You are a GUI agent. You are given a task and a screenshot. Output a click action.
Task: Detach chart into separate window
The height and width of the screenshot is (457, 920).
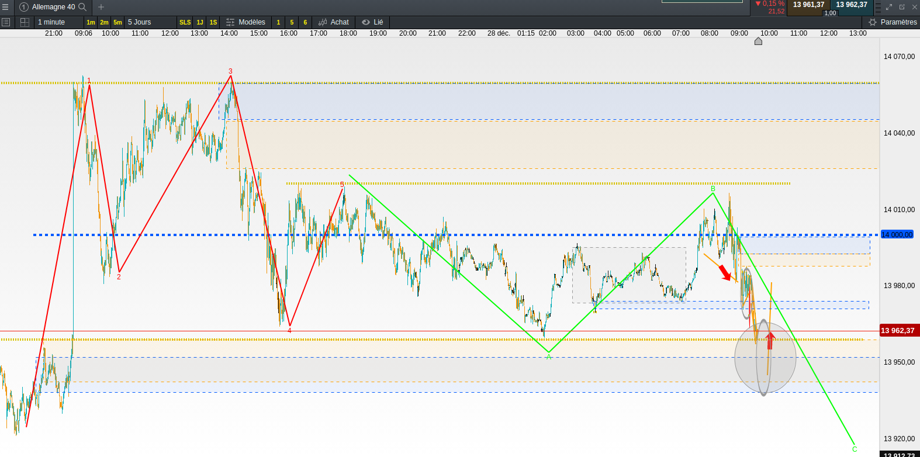(902, 7)
